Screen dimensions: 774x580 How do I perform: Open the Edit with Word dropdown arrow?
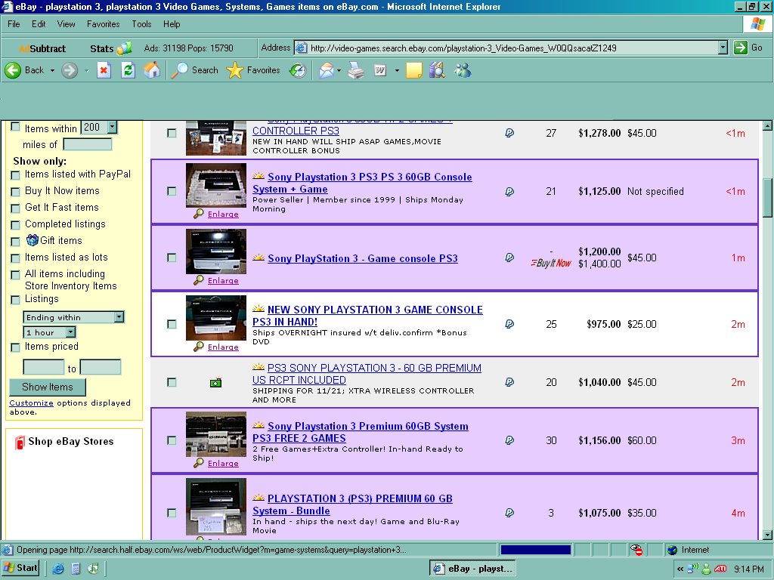(397, 70)
